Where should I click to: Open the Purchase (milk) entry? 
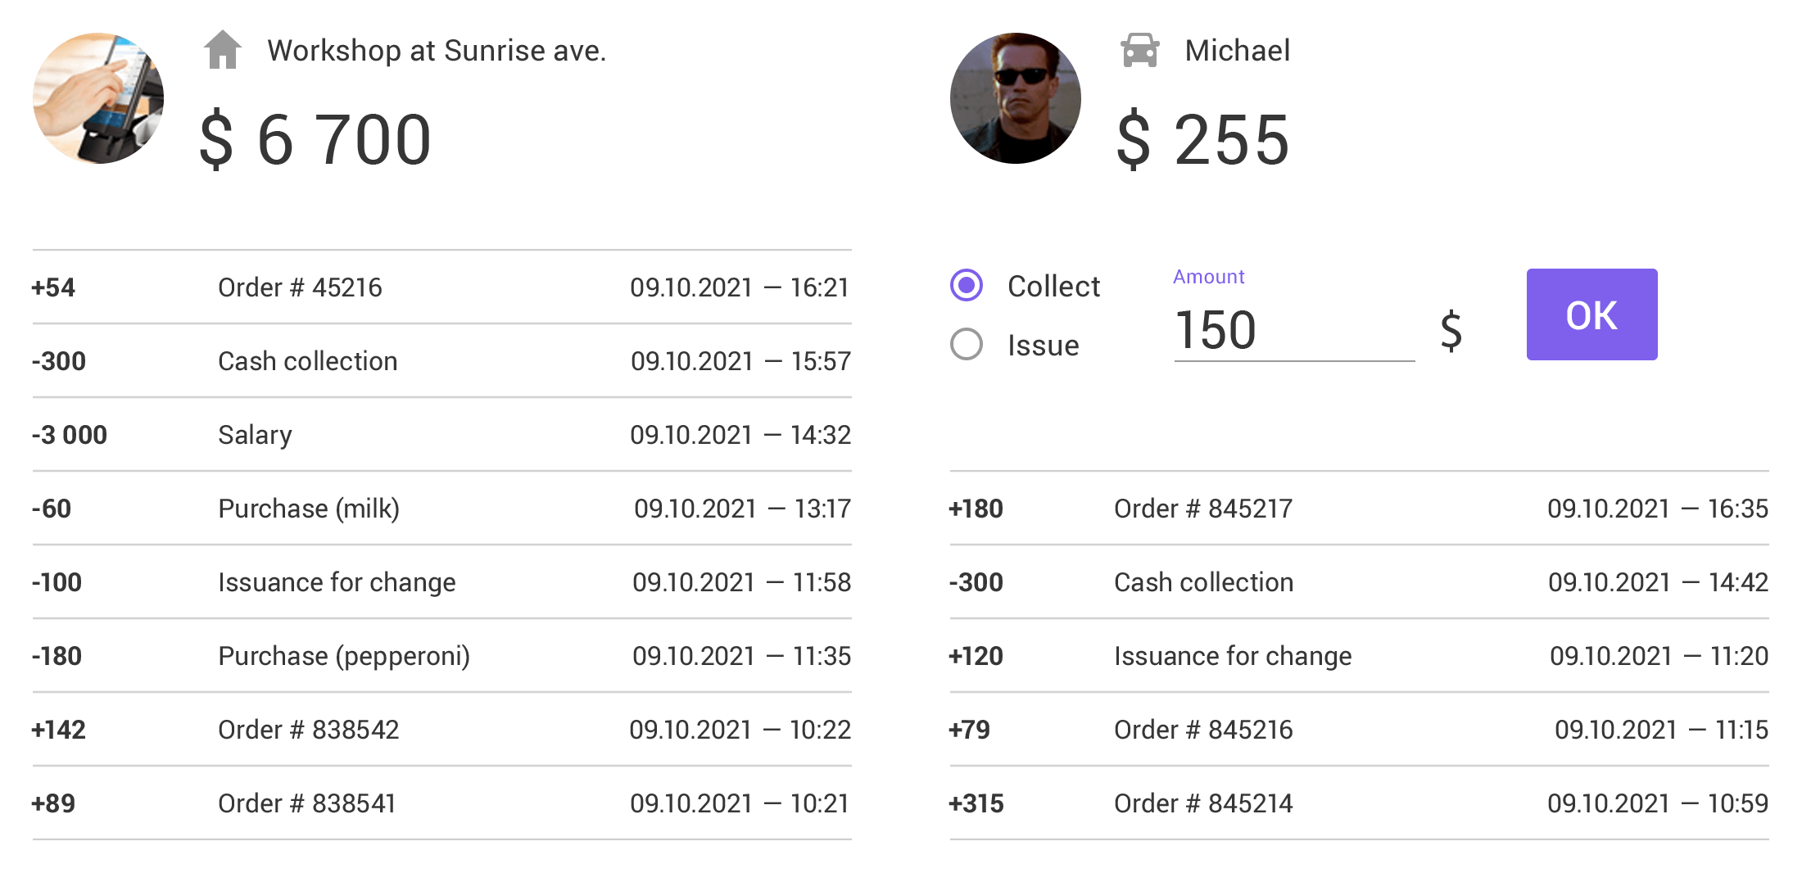coord(309,509)
